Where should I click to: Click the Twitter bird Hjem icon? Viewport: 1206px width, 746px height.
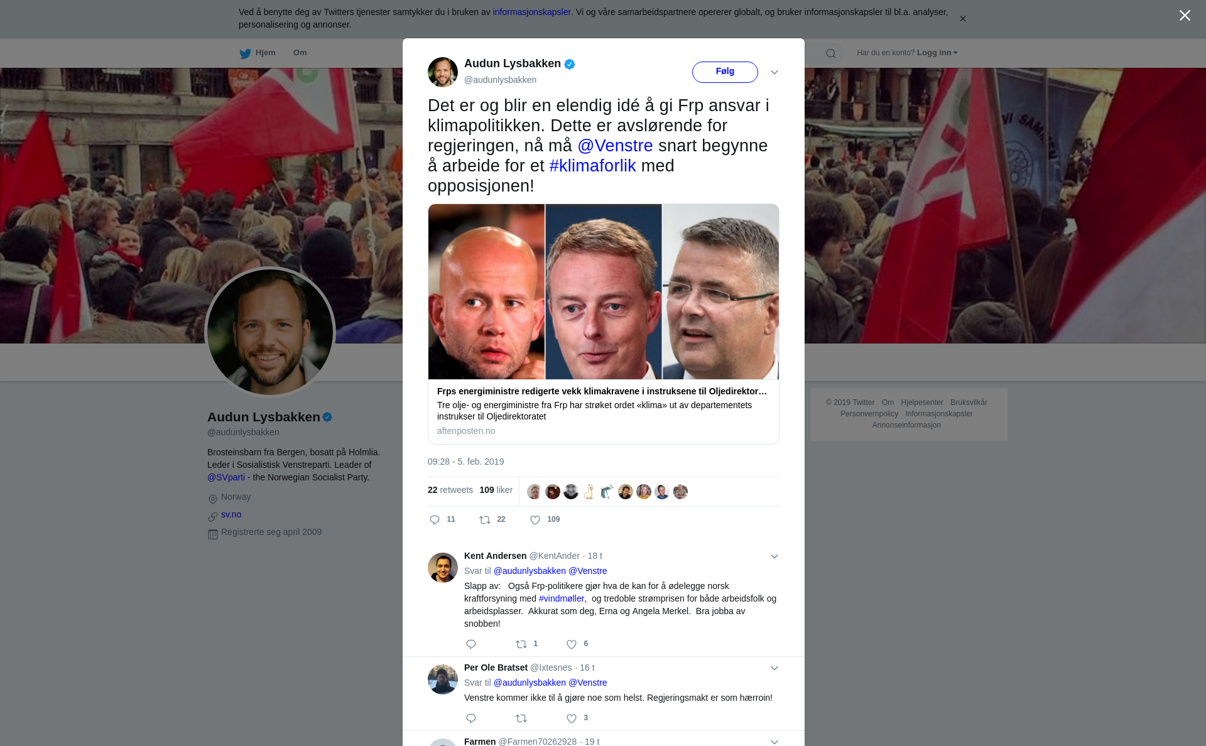click(245, 53)
